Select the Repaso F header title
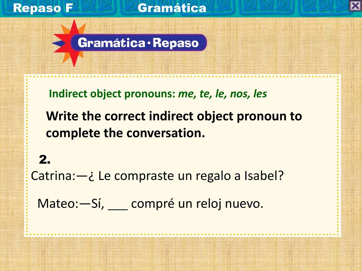The width and height of the screenshot is (362, 271). (x=43, y=8)
